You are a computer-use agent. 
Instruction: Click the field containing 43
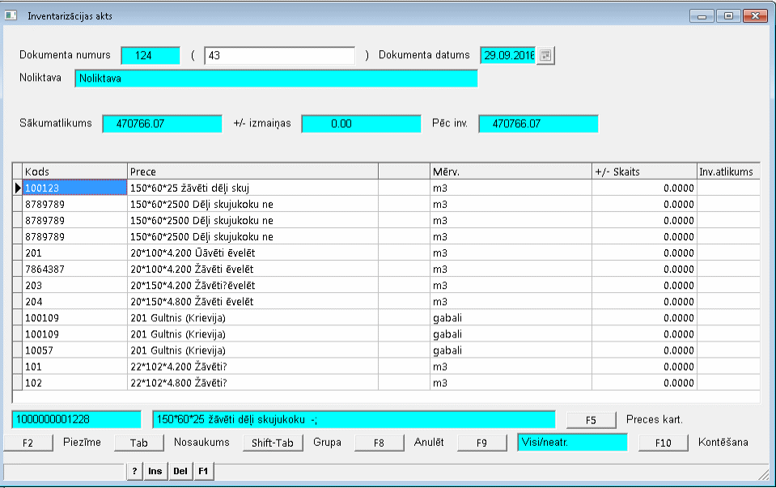280,55
